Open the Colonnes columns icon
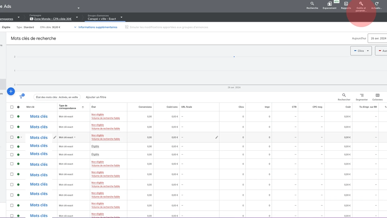387x218 pixels. coord(377,95)
